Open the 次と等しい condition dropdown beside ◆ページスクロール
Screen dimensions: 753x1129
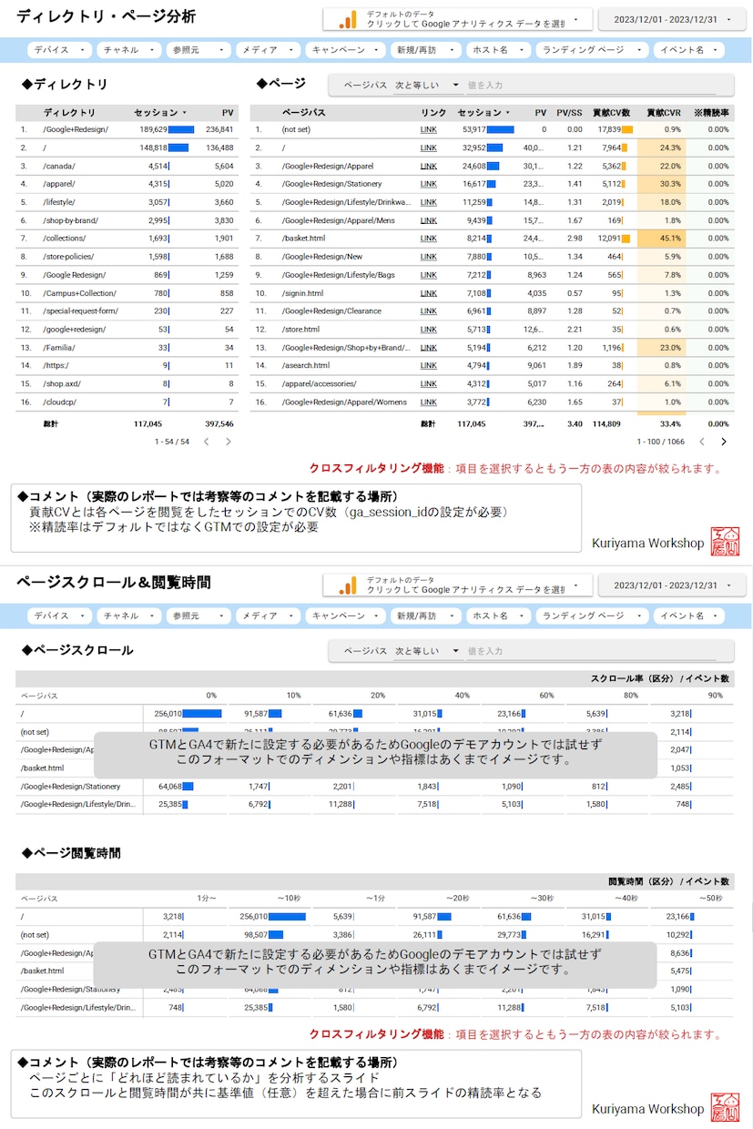(427, 651)
